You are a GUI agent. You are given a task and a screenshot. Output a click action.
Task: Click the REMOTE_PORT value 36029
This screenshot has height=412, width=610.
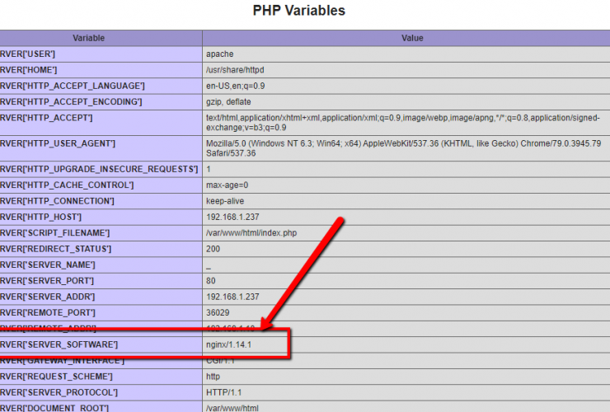pyautogui.click(x=218, y=313)
